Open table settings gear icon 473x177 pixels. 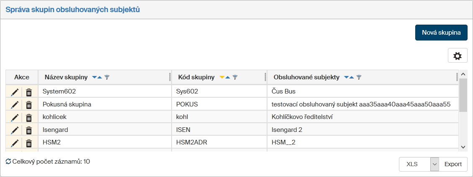tap(458, 56)
